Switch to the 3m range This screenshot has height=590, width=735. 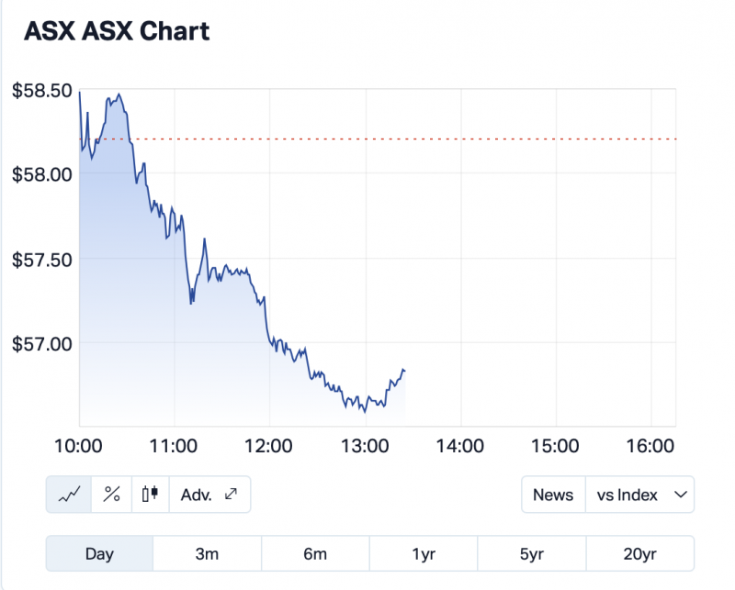pyautogui.click(x=207, y=553)
